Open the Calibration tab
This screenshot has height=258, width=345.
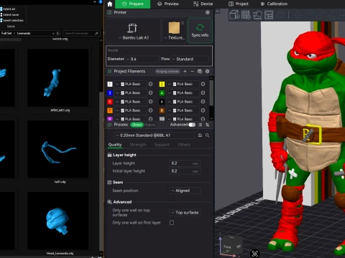(274, 4)
